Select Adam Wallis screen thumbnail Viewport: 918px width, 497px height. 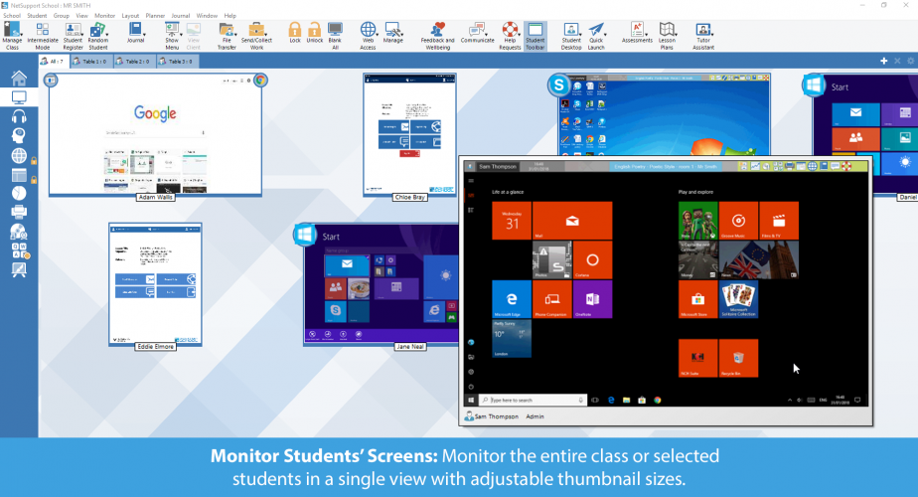pos(155,135)
